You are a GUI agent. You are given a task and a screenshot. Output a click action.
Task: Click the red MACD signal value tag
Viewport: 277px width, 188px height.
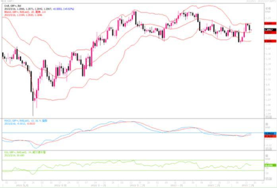point(270,136)
